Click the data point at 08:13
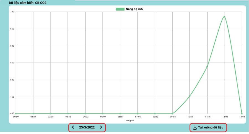 click(155, 114)
